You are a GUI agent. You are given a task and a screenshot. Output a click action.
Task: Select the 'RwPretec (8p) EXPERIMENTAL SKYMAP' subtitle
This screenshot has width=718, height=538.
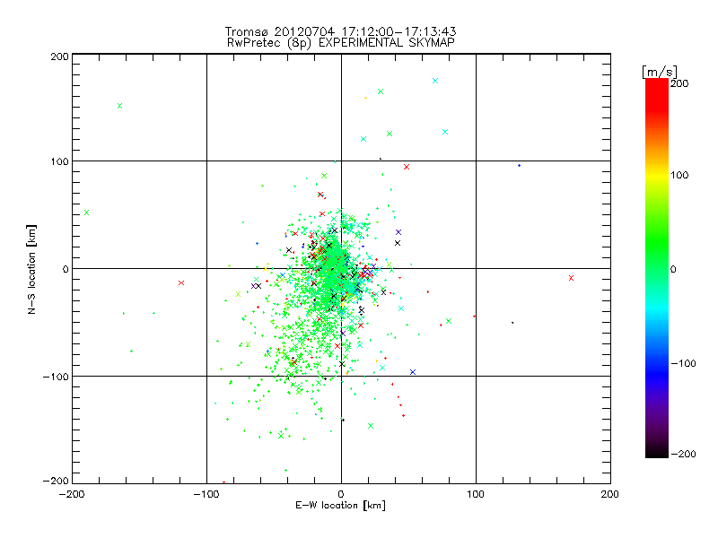(x=341, y=43)
